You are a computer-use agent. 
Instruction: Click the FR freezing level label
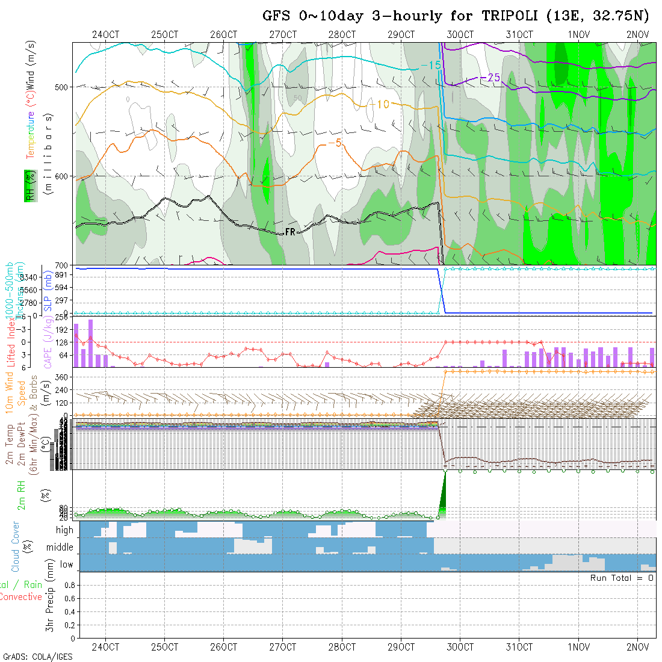(290, 232)
